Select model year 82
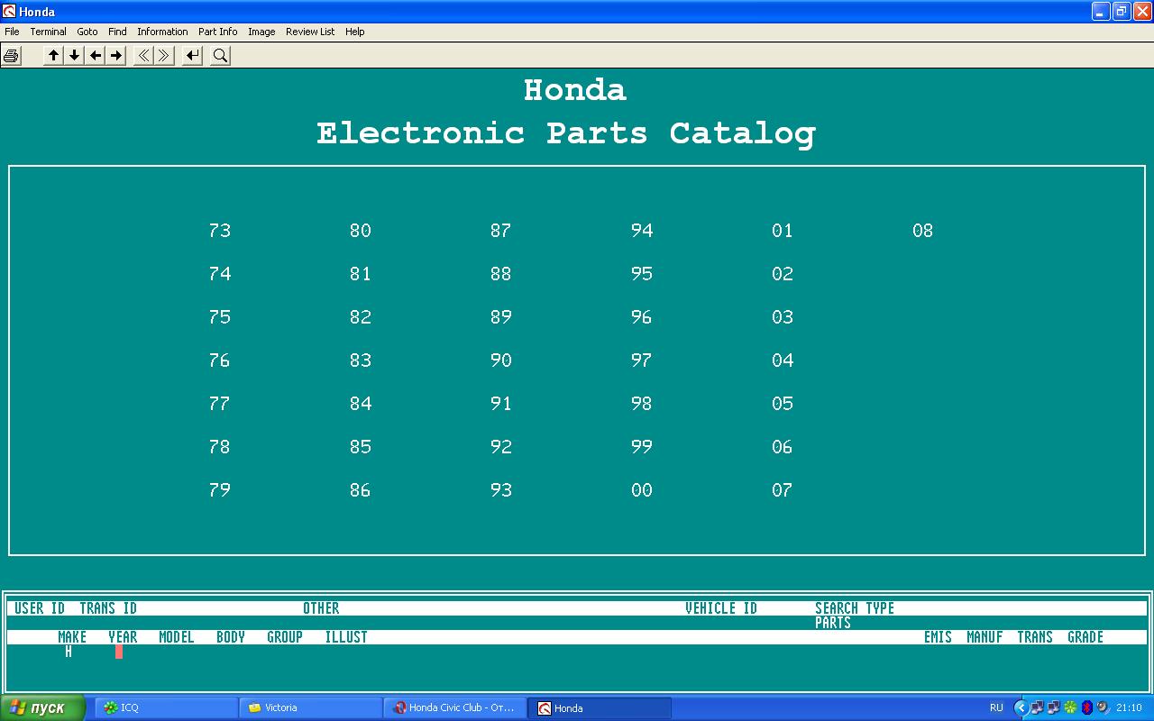This screenshot has height=721, width=1154. (361, 317)
